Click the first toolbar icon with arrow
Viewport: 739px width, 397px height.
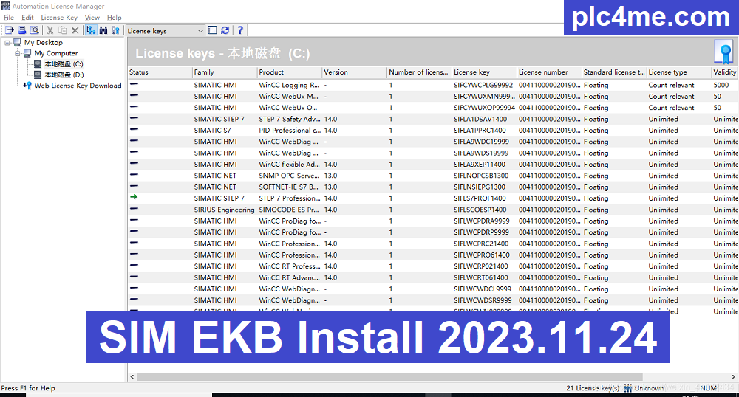pyautogui.click(x=10, y=30)
